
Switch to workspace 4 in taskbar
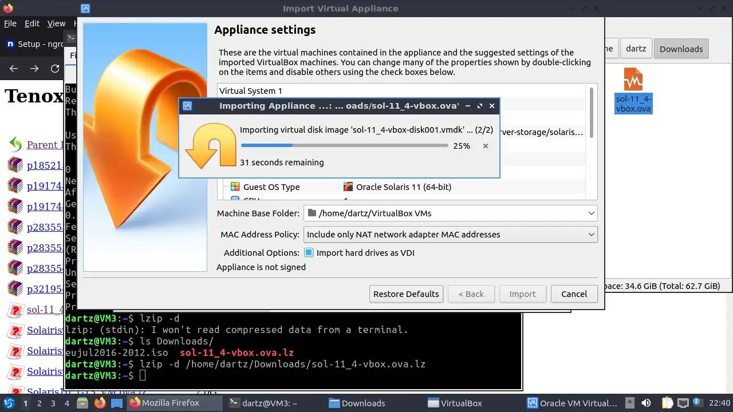(67, 403)
